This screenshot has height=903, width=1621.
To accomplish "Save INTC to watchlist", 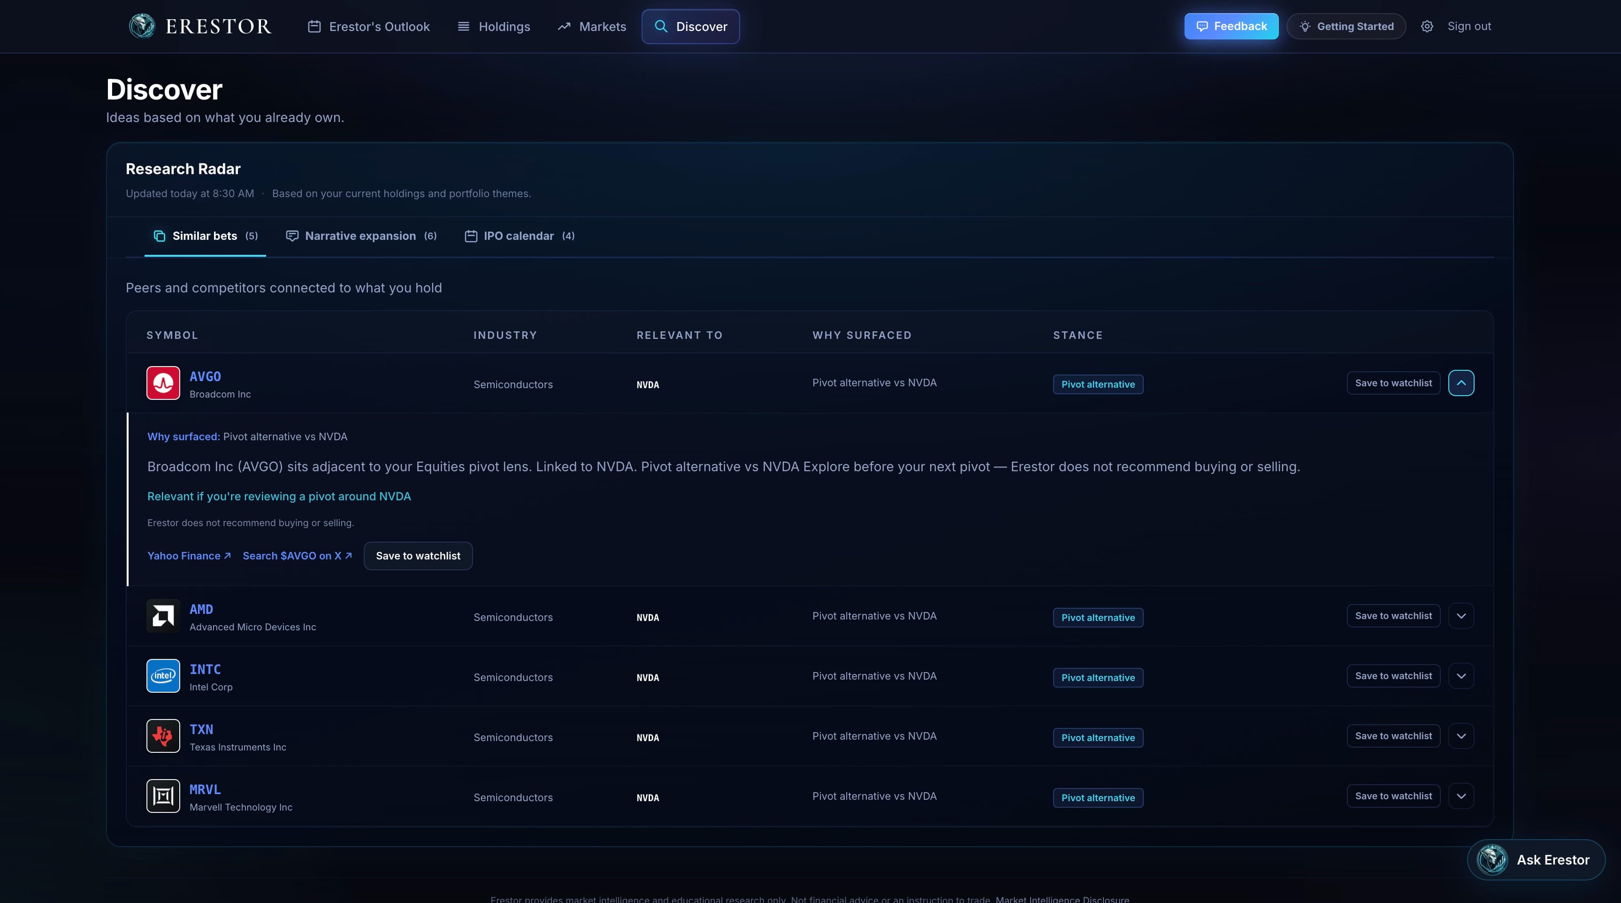I will pyautogui.click(x=1393, y=676).
